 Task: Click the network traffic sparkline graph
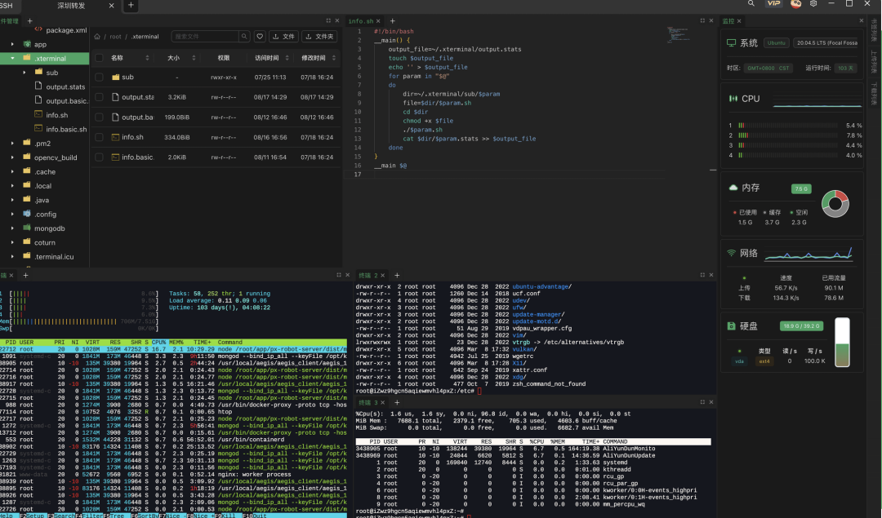point(808,254)
